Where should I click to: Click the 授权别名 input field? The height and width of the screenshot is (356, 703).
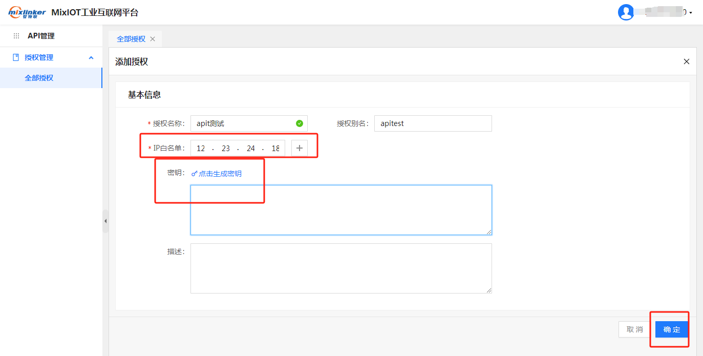(x=433, y=123)
